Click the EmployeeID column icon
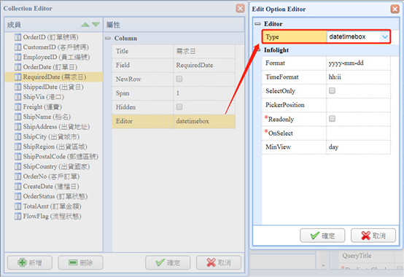The image size is (404, 277). point(18,57)
